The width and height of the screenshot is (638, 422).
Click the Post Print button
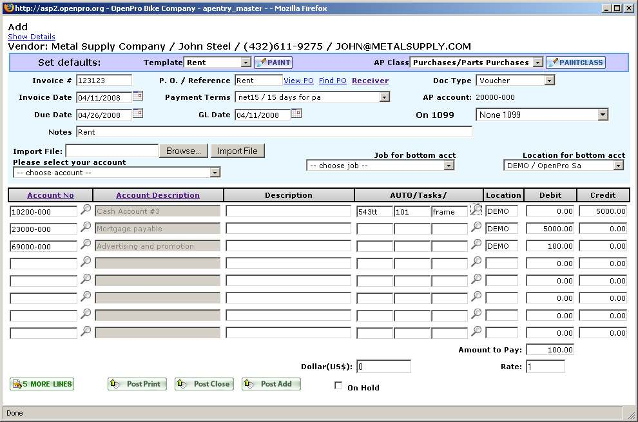pyautogui.click(x=137, y=384)
